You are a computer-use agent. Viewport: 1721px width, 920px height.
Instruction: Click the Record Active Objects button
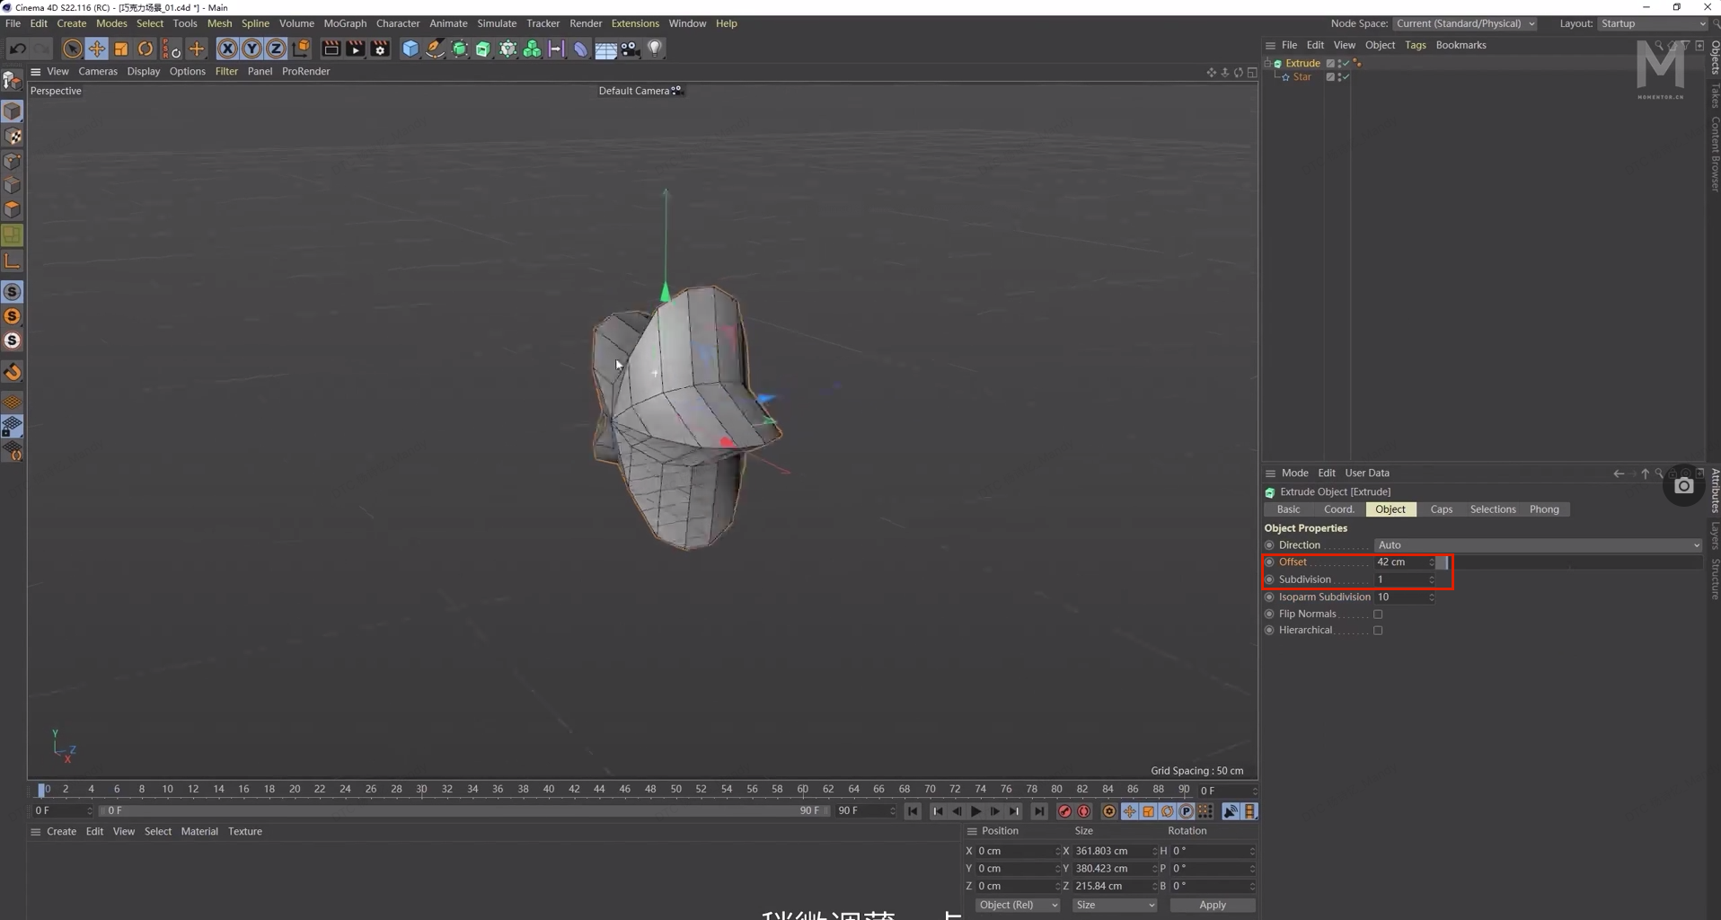1064,811
